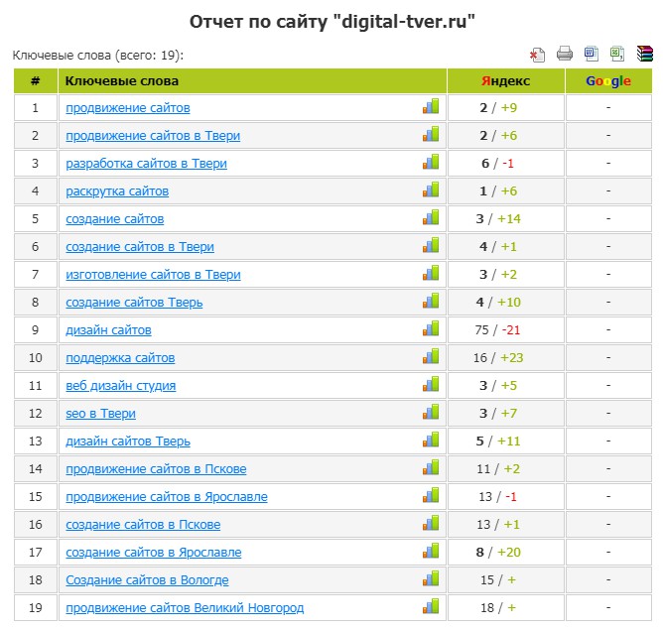
Task: Open the 'создание сайтов' link in row 5
Action: click(x=114, y=219)
